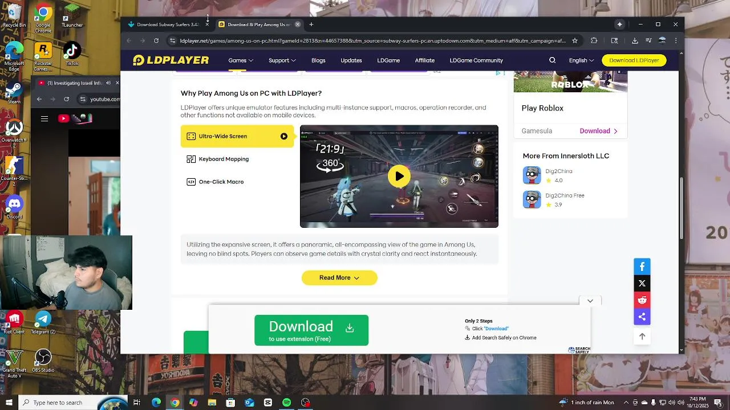
Task: Click the Chrome page vertical scrollbar
Action: (x=682, y=208)
